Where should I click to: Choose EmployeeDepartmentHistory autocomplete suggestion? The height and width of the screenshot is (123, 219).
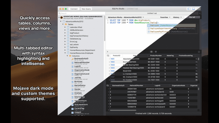coord(171,28)
